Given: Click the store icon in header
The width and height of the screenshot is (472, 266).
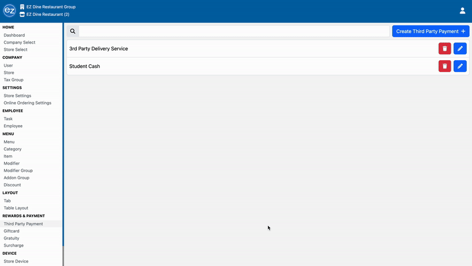Looking at the screenshot, I should (x=22, y=14).
